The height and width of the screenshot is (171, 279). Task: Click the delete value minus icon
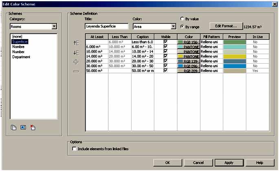point(76,71)
